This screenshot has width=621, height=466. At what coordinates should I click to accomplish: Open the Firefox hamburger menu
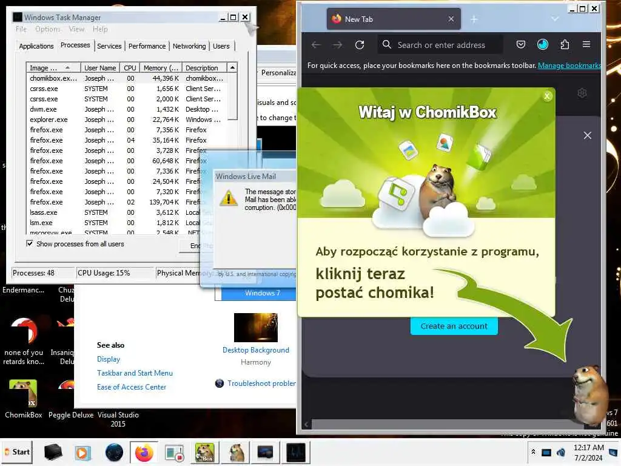point(586,44)
